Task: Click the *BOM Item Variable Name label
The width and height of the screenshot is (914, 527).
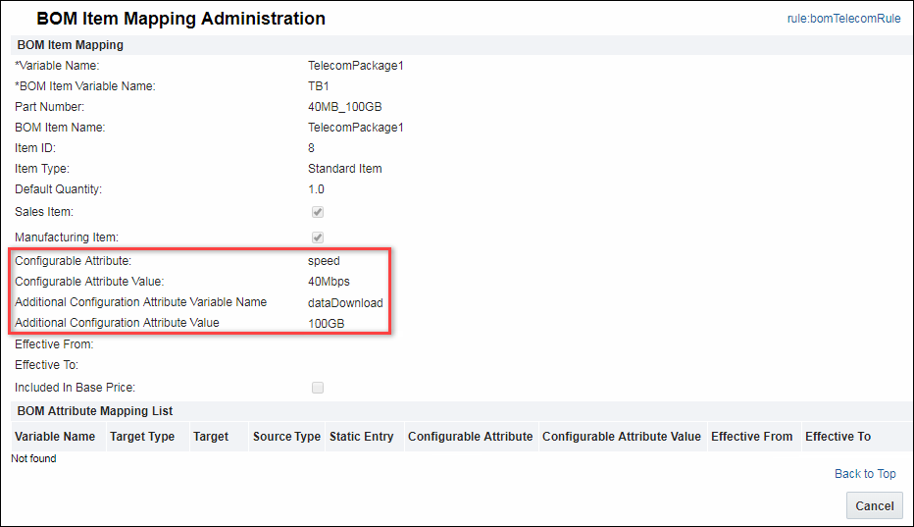Action: coord(85,86)
